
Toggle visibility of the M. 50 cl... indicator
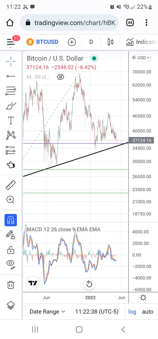coord(60,77)
